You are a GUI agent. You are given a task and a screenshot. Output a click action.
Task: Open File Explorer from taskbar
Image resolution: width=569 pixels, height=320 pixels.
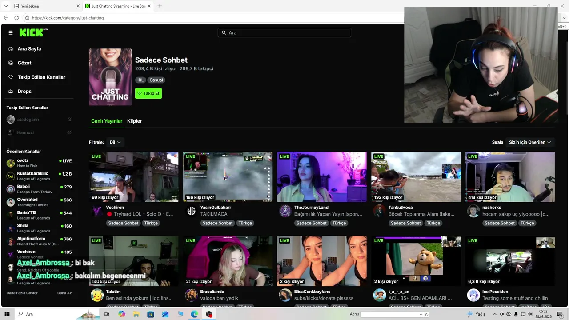point(136,314)
